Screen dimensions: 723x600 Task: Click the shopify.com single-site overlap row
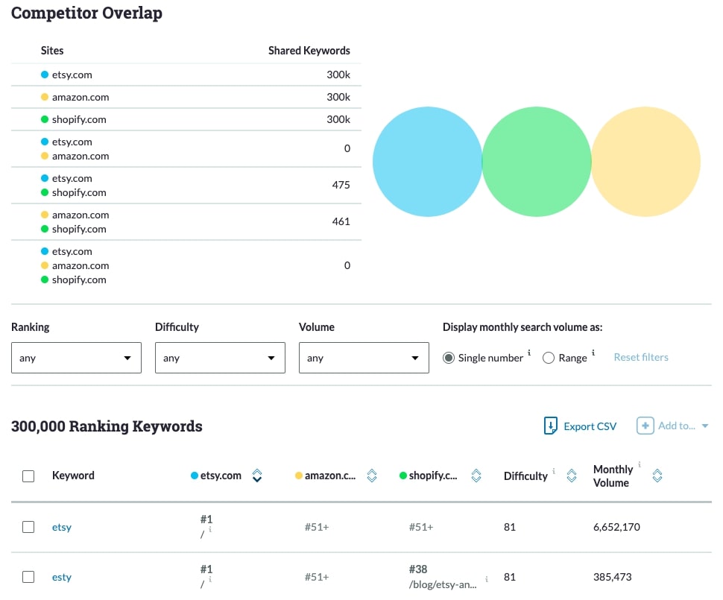click(x=186, y=119)
